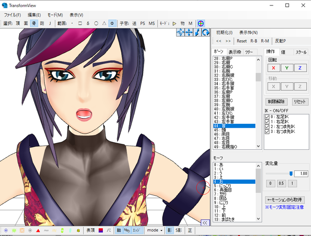Choose triangle range selection
The image size is (311, 236).
coord(104,23)
